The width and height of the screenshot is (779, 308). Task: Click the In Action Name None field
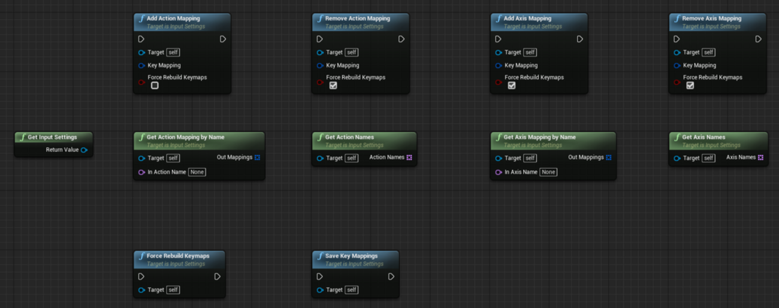(x=197, y=172)
